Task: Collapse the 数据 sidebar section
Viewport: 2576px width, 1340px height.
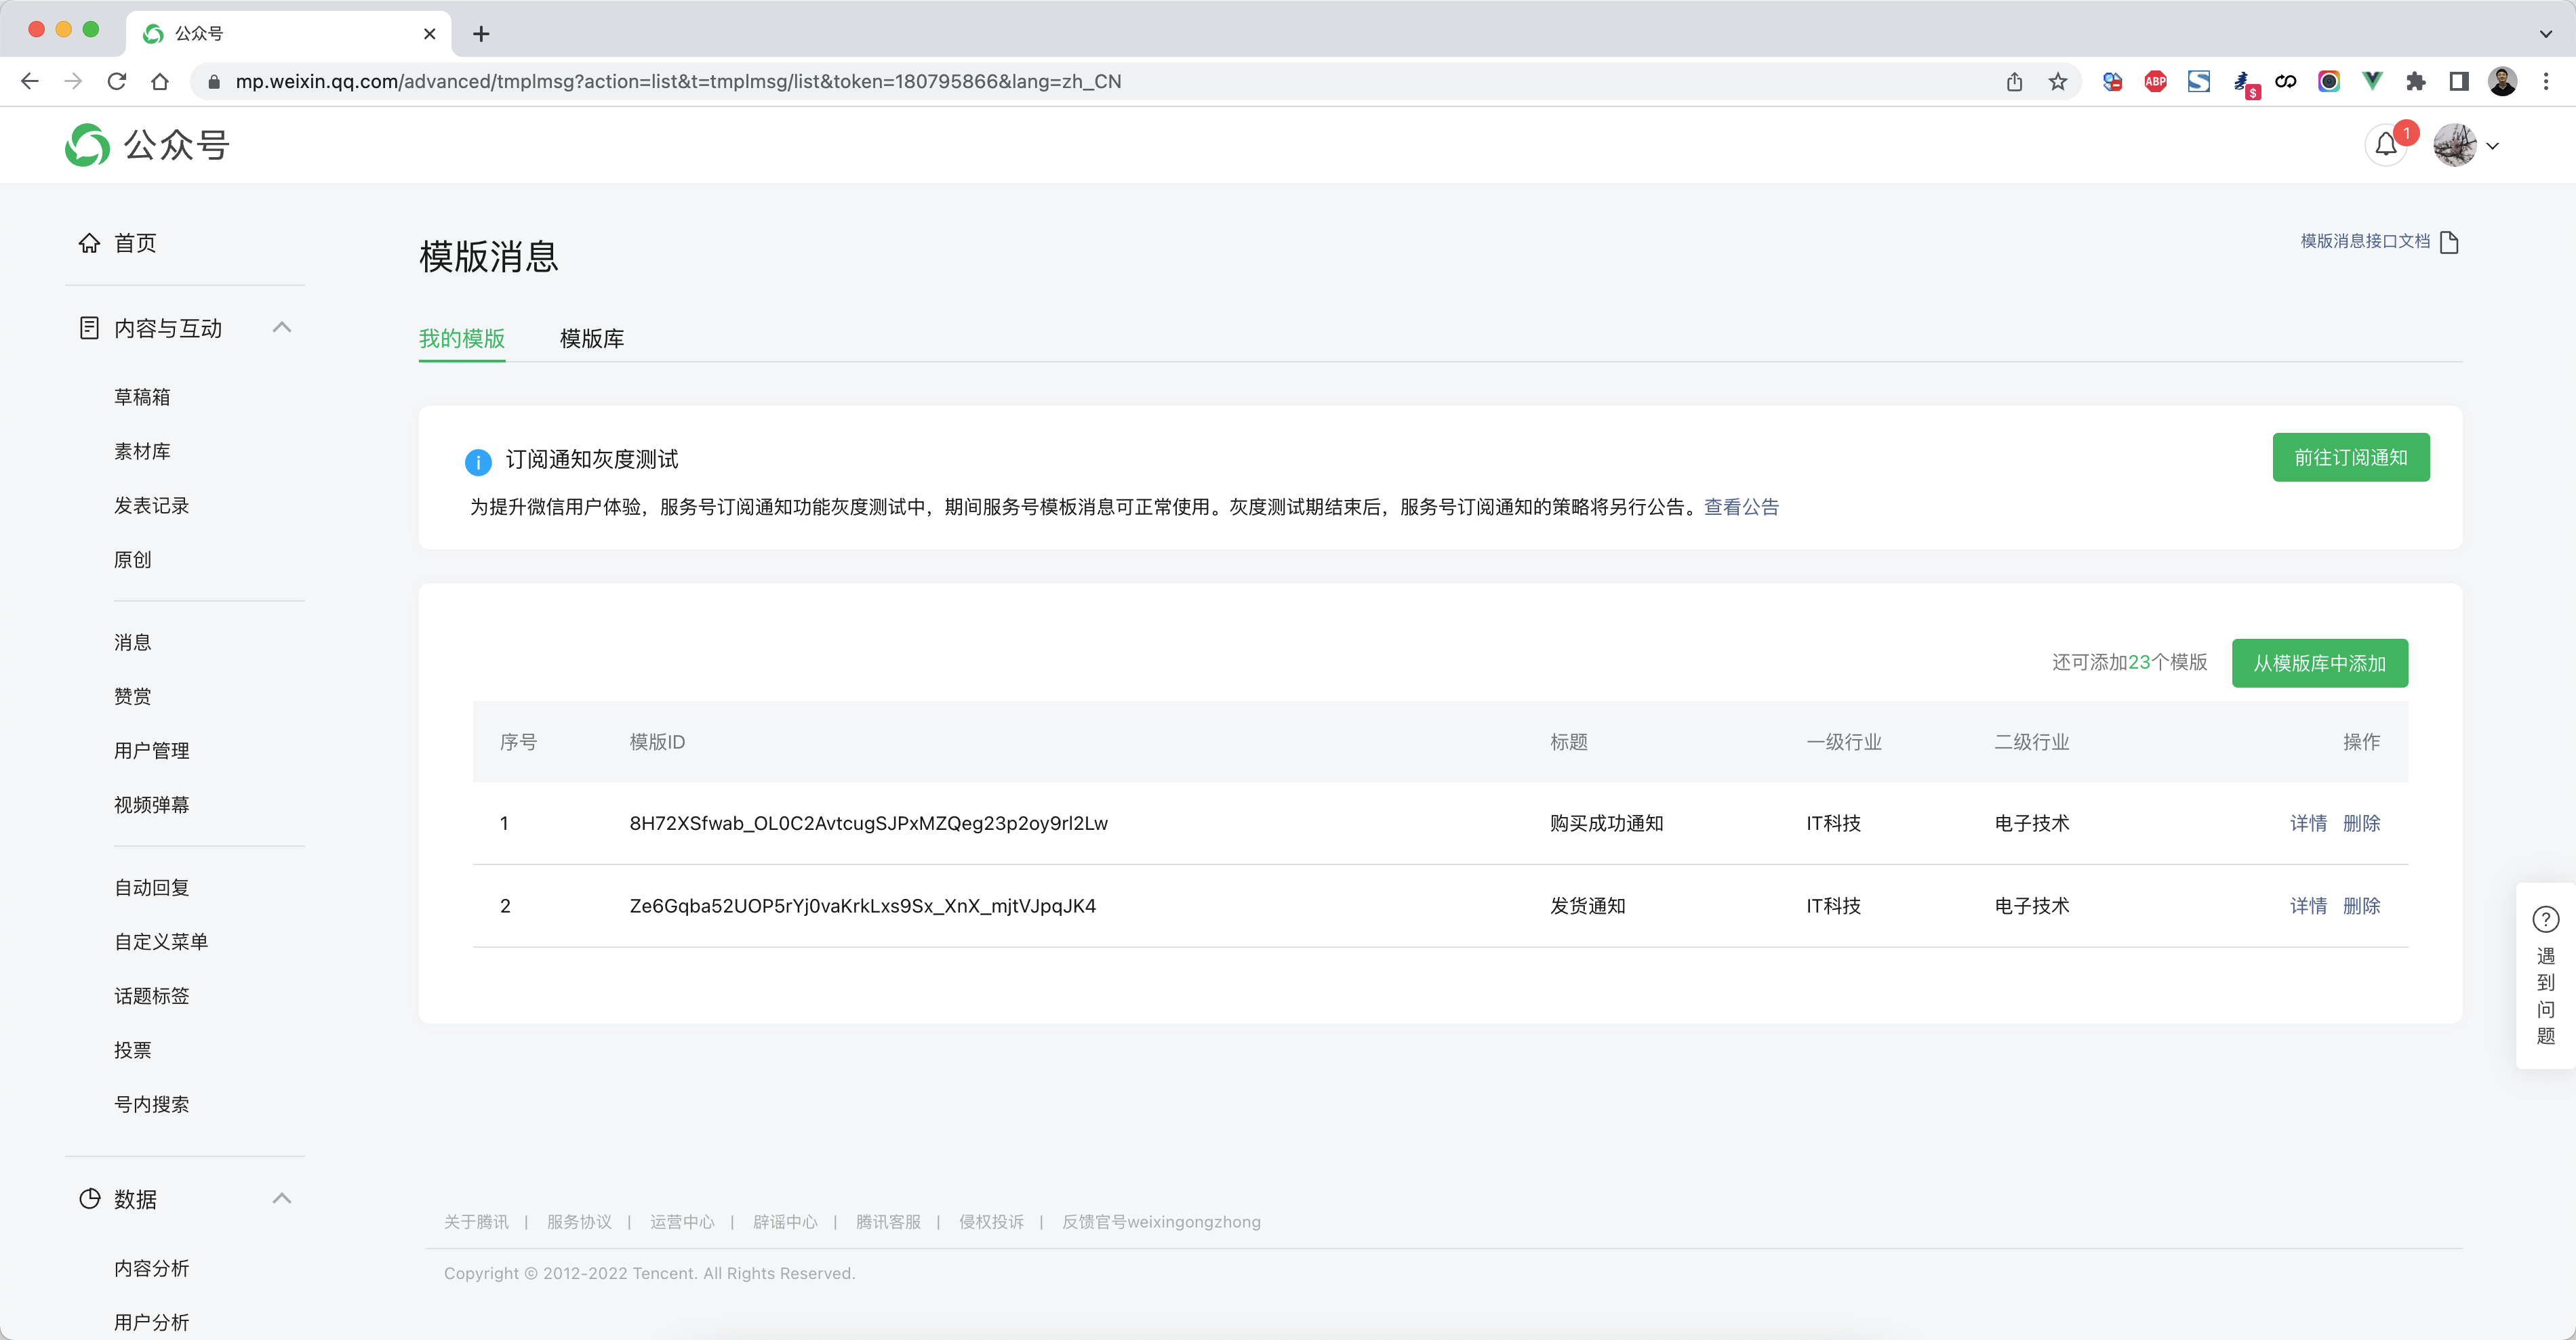Action: point(282,1198)
